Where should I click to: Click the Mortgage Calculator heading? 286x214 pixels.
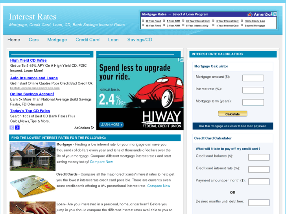(211, 66)
